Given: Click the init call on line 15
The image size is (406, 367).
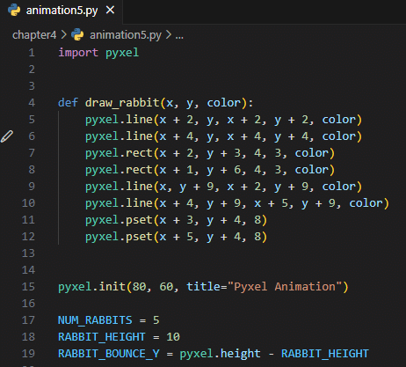Looking at the screenshot, I should [x=112, y=287].
